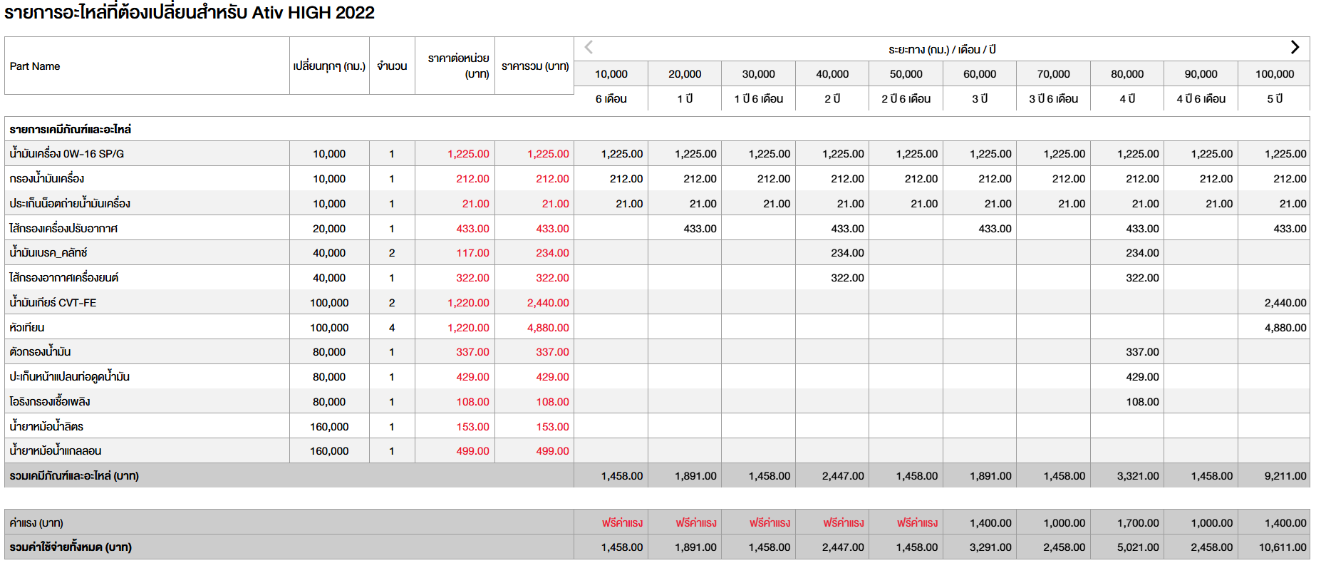Select the น้ำมันเกียร์ CVT-FE part name

click(53, 303)
